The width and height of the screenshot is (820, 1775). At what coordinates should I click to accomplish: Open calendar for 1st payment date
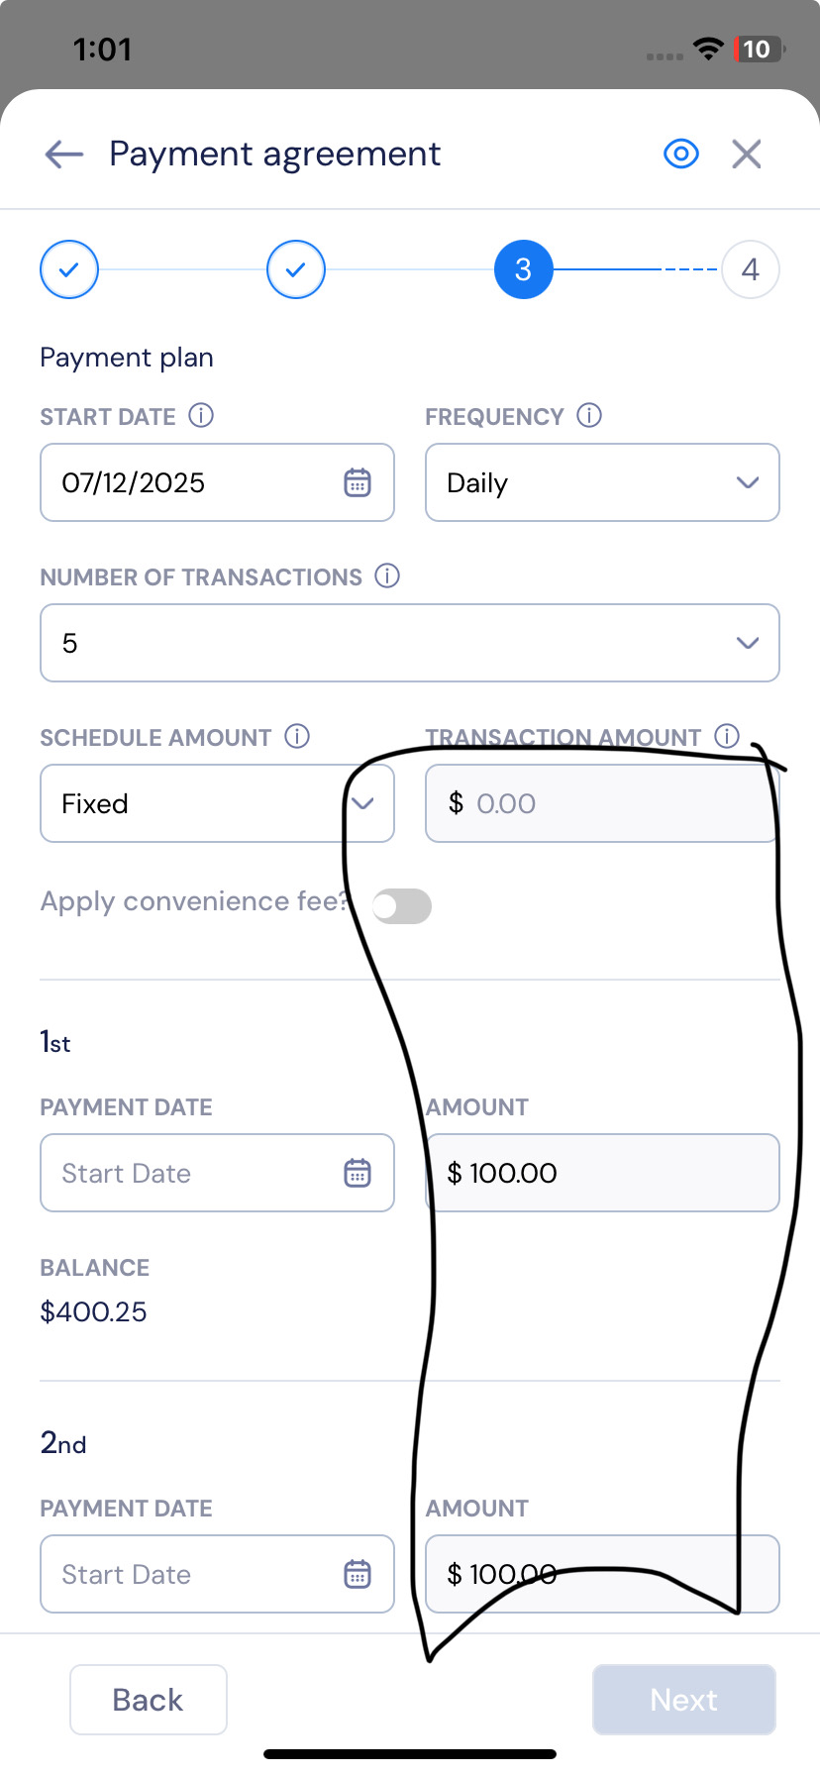[358, 1173]
